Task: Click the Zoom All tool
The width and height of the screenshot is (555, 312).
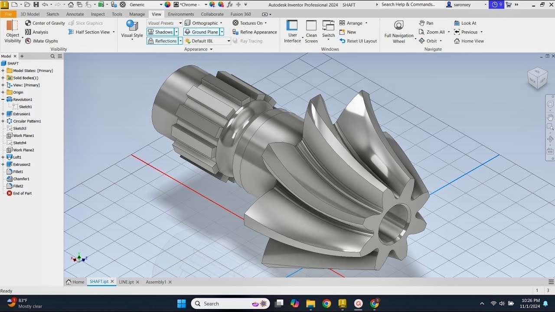Action: [x=431, y=32]
